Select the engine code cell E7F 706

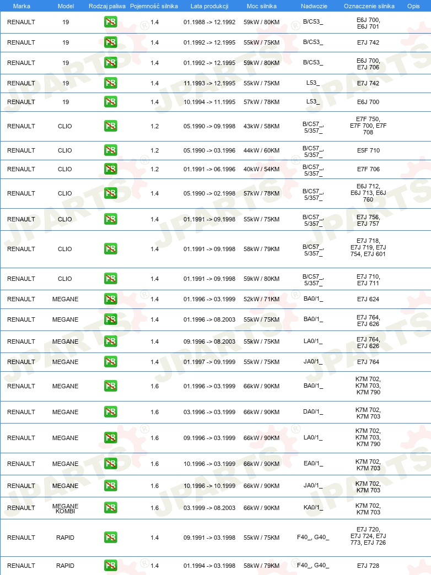coord(368,169)
